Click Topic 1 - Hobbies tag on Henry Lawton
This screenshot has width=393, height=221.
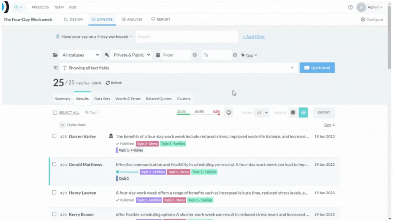tap(149, 200)
